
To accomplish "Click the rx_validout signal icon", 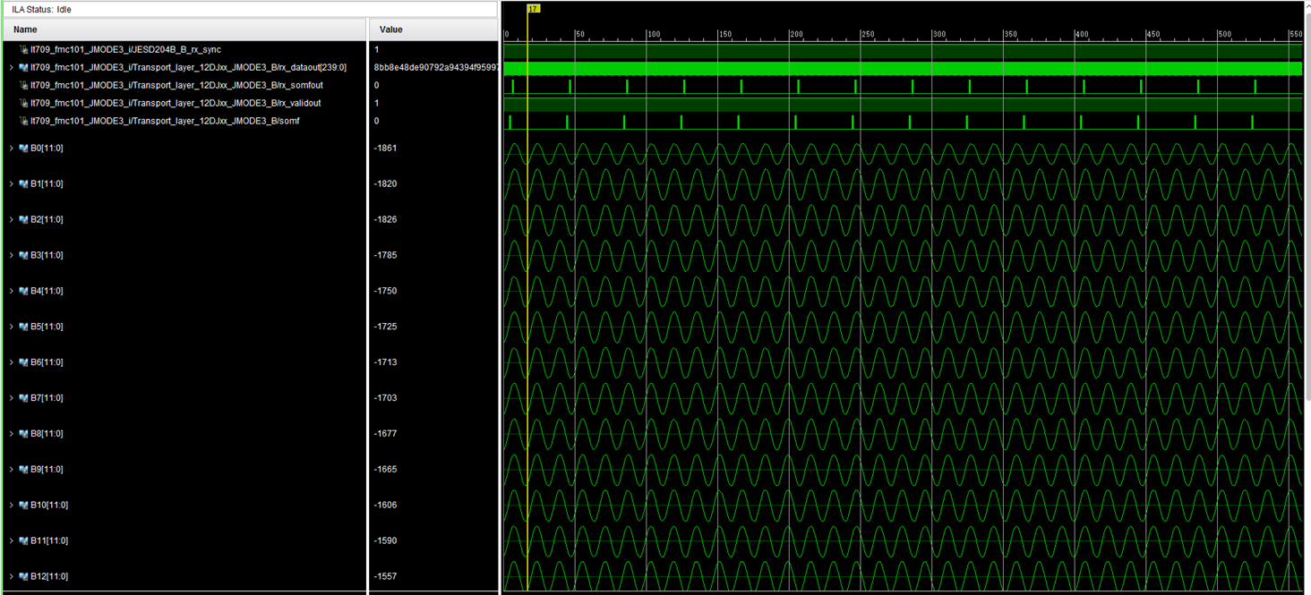I will click(23, 104).
